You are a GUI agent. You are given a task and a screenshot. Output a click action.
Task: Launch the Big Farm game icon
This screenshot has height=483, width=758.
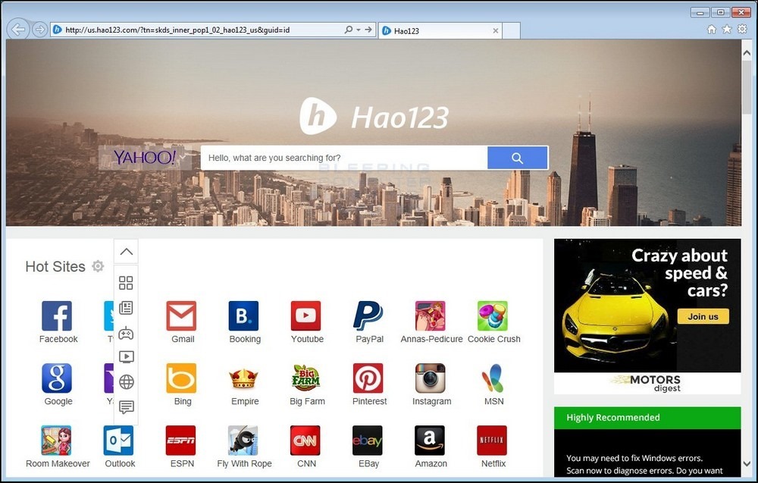click(306, 378)
